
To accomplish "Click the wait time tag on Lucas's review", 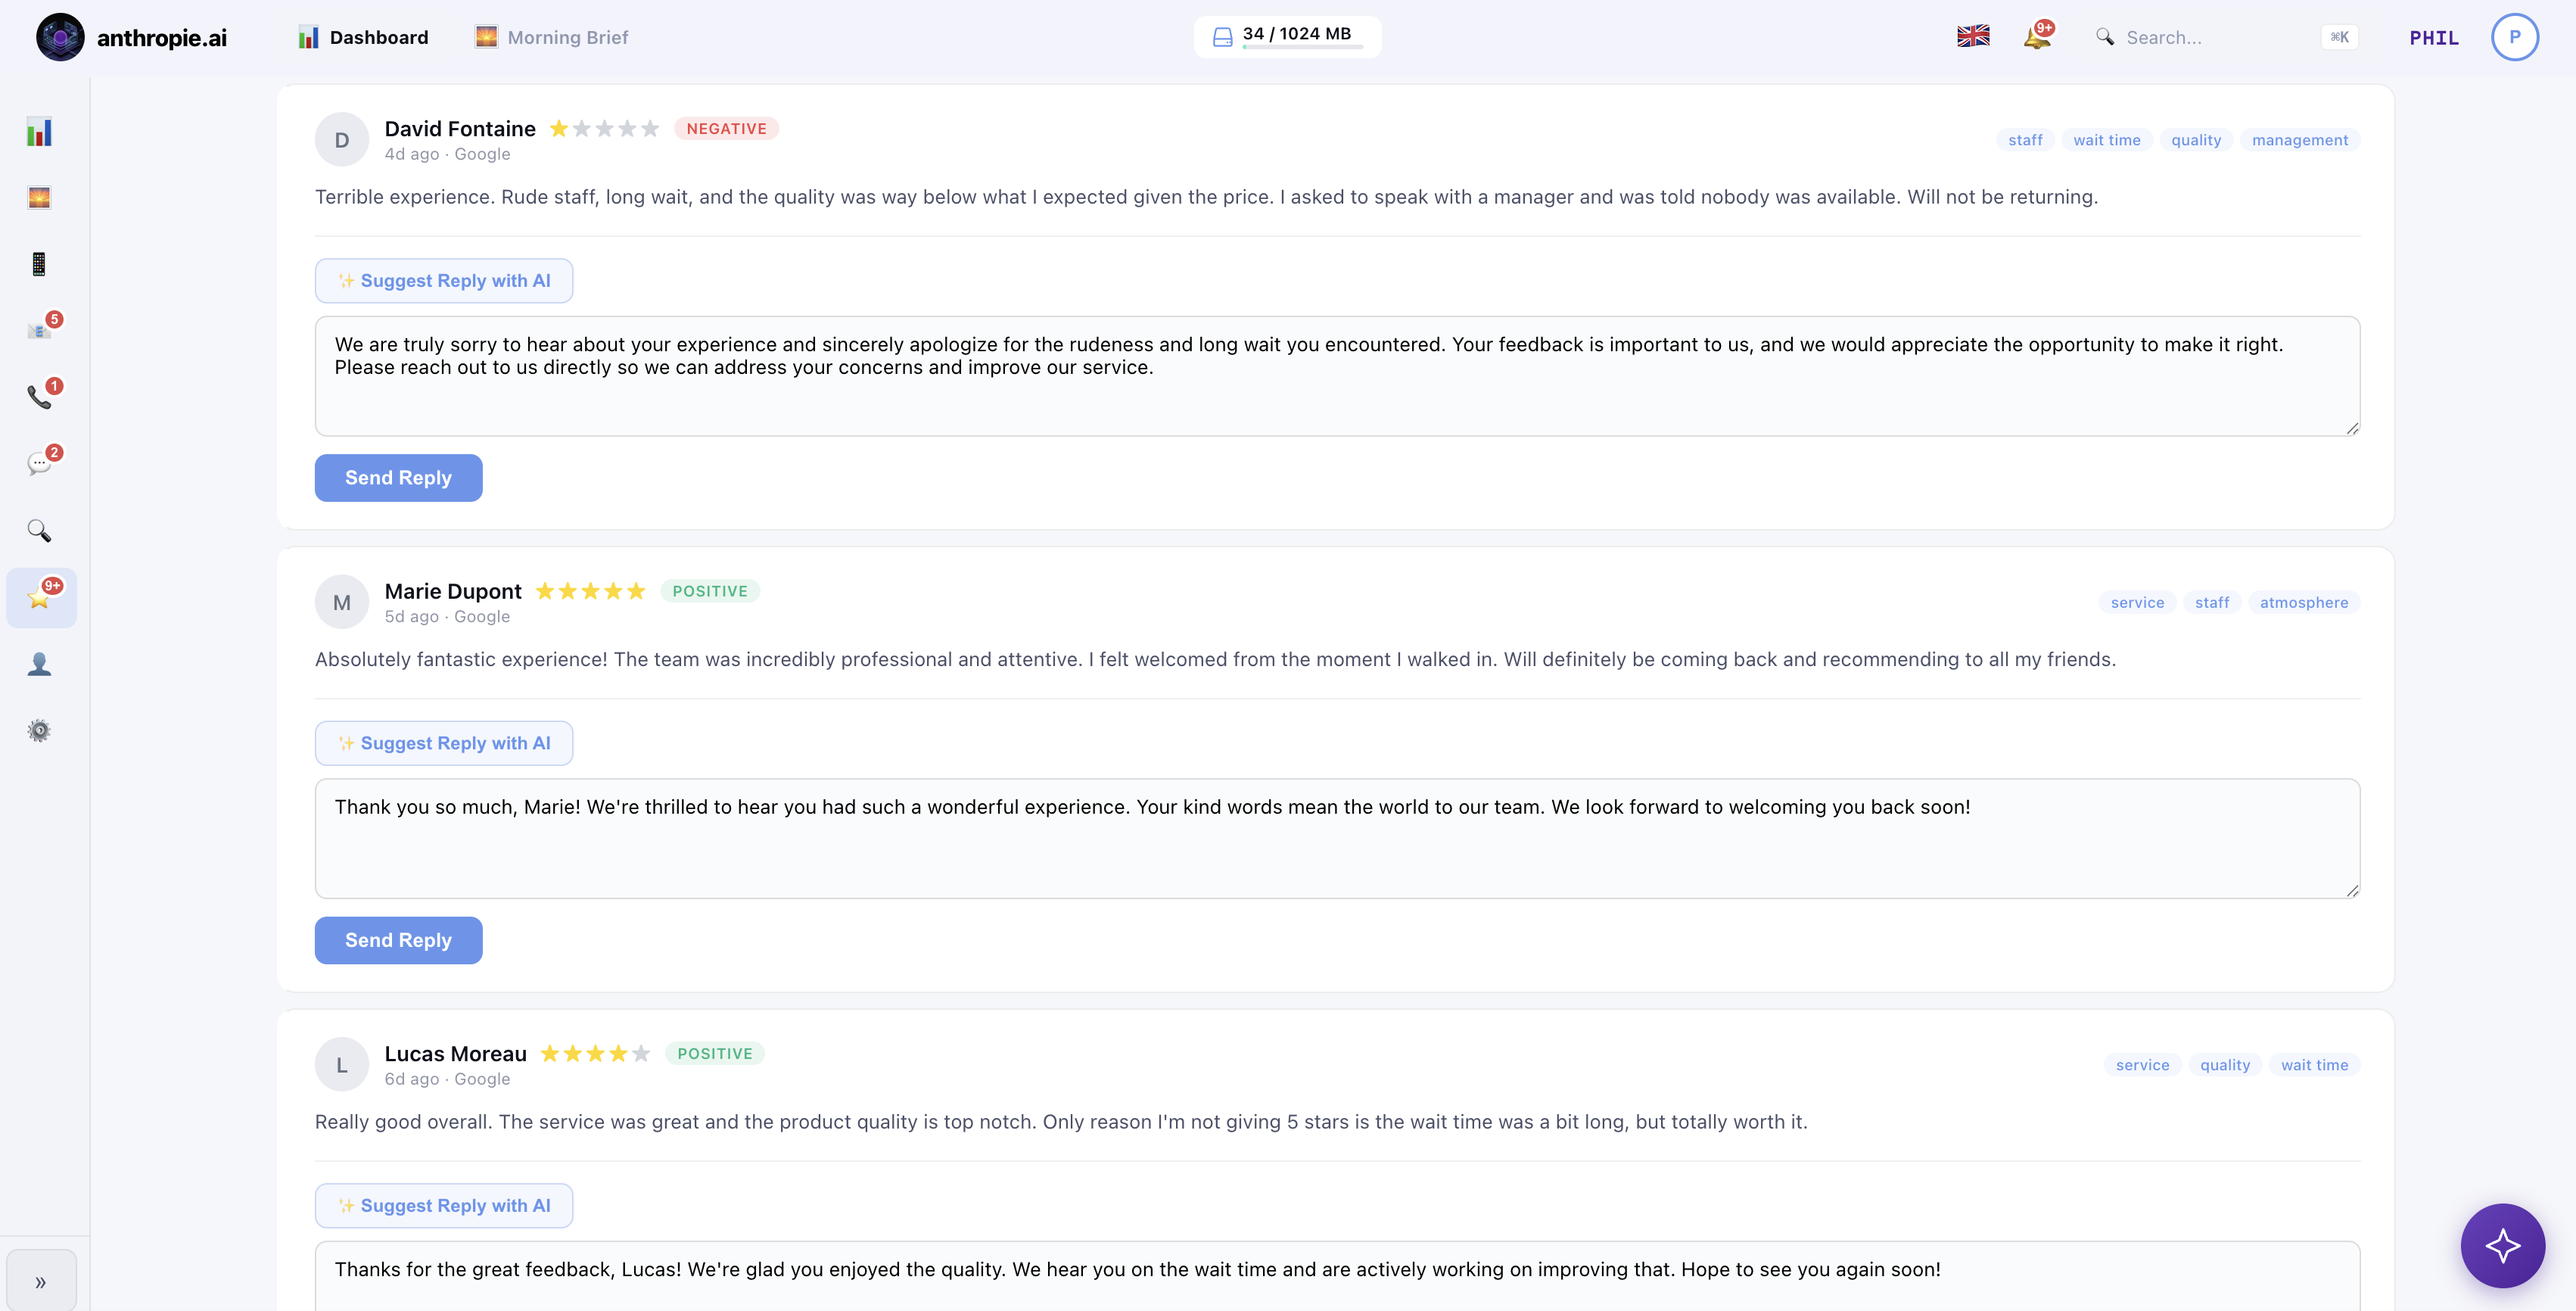I will tap(2314, 1065).
